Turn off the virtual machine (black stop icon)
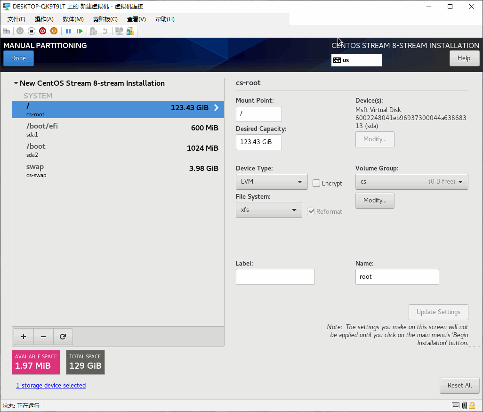Screen dimensions: 483x412 point(32,31)
